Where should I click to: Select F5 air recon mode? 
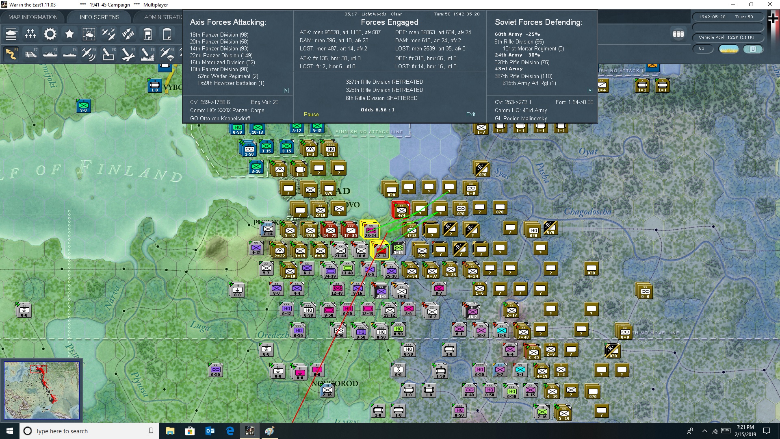coord(89,54)
